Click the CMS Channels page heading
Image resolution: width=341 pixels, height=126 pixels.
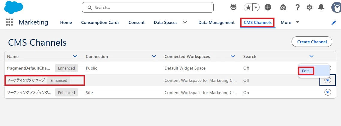point(37,42)
